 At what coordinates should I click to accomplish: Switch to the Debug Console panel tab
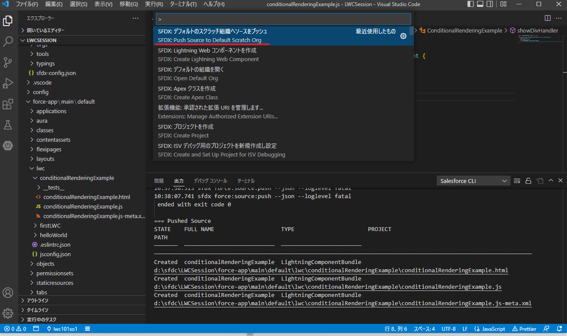[210, 181]
